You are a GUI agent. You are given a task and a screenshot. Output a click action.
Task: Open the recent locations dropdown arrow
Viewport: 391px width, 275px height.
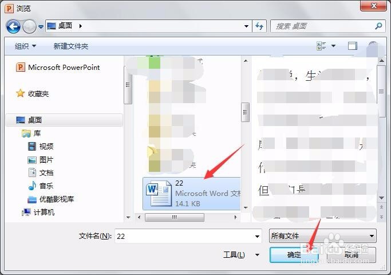coord(41,26)
